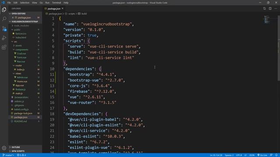Click Go Live in the status bar
280x157 pixels.
point(262,155)
